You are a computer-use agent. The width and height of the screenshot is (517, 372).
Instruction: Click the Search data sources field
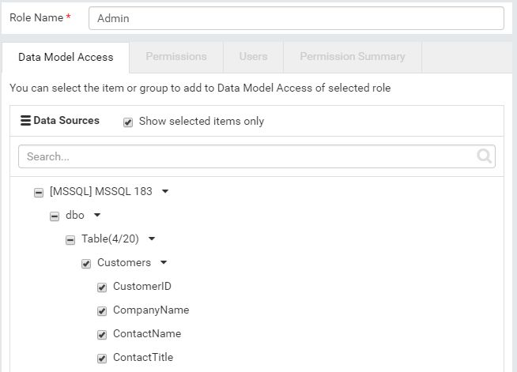click(x=256, y=156)
